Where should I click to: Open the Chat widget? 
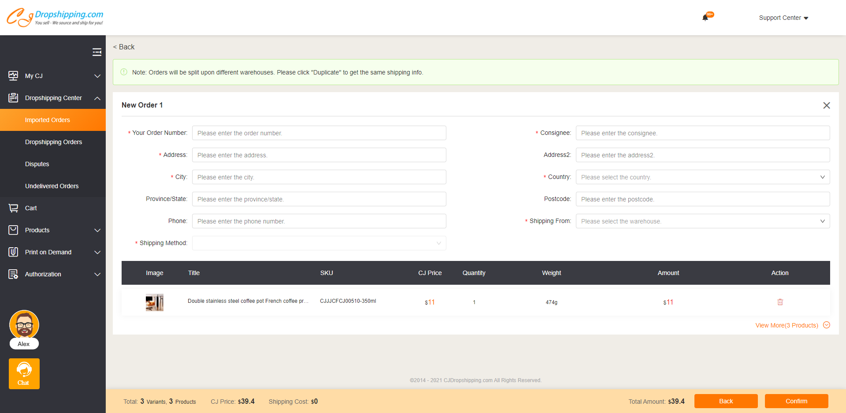click(x=24, y=373)
